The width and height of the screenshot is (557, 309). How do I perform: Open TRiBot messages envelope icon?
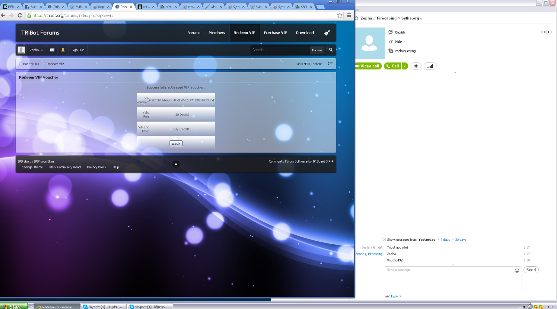(52, 50)
